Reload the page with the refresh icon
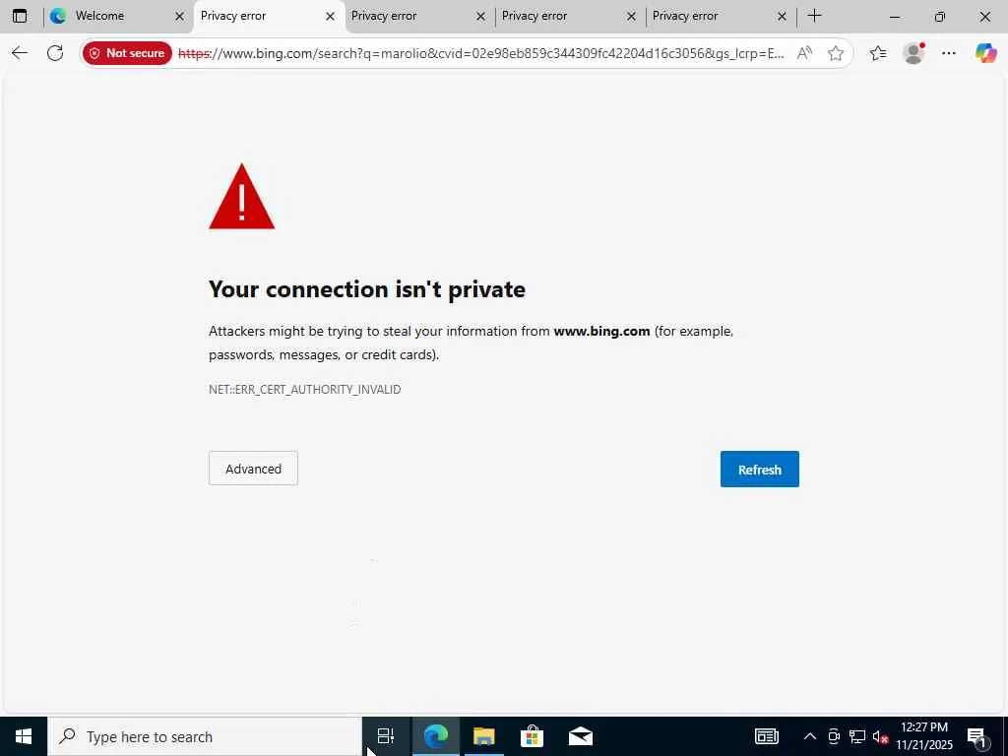1008x756 pixels. [55, 53]
